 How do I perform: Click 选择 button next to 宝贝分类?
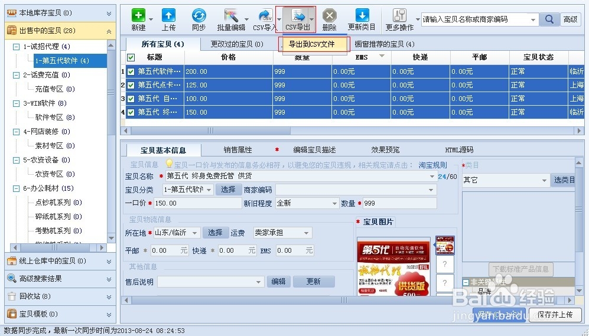[228, 190]
